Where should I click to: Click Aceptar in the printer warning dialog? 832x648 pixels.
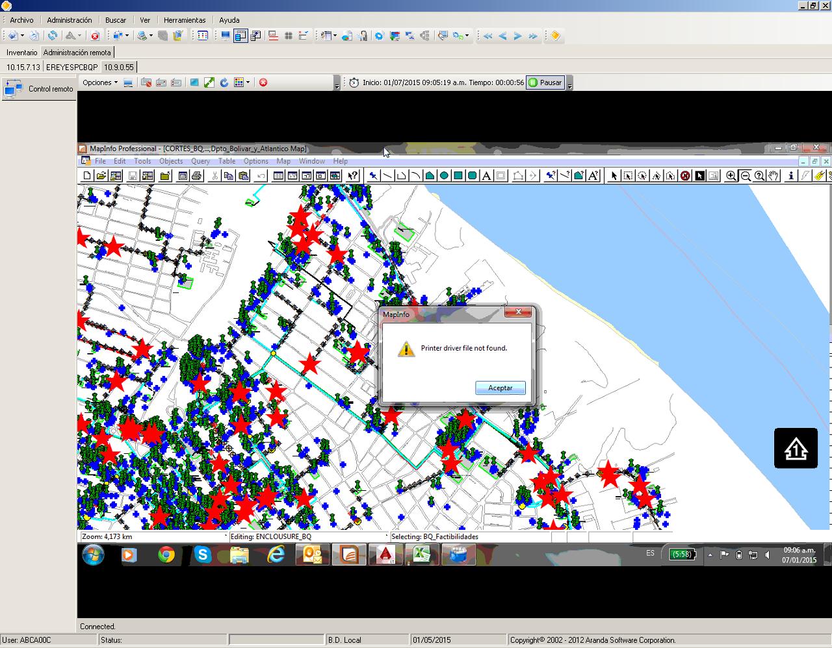tap(499, 388)
